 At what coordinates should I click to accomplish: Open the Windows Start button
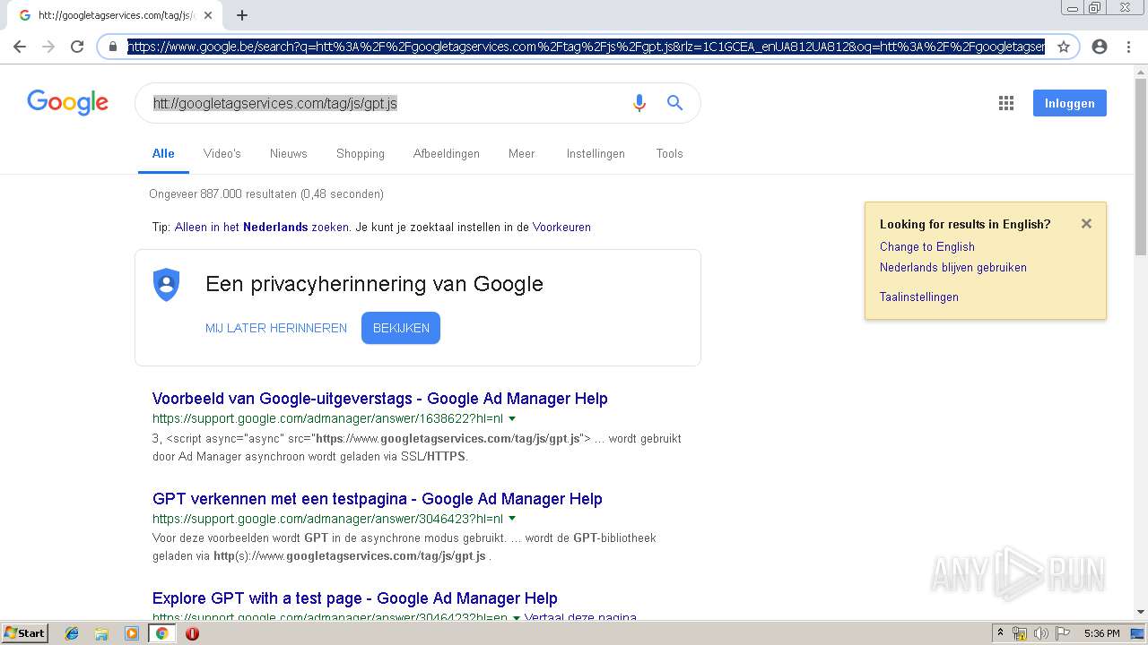pyautogui.click(x=24, y=633)
